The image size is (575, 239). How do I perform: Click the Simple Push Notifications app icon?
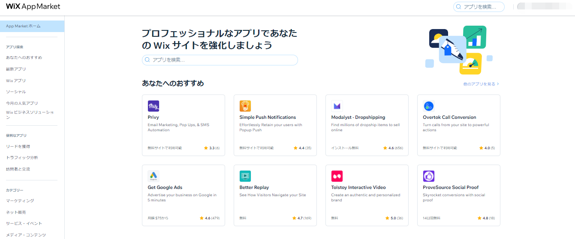tap(245, 106)
